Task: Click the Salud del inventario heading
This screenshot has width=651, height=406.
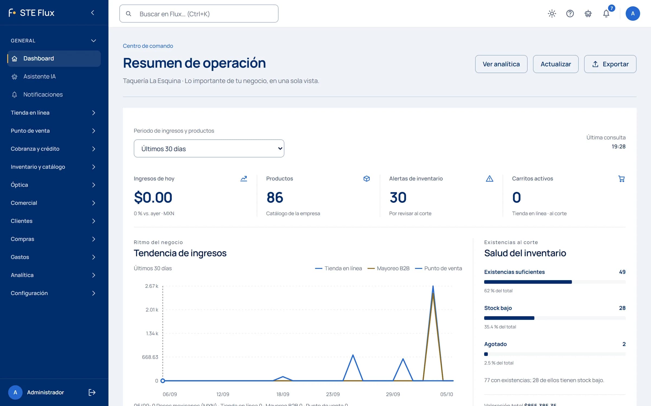Action: click(525, 253)
